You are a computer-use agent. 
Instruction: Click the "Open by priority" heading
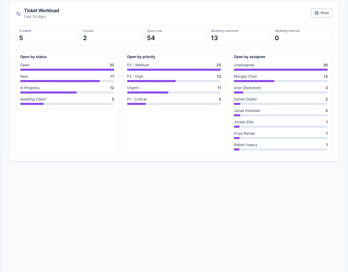pos(141,57)
